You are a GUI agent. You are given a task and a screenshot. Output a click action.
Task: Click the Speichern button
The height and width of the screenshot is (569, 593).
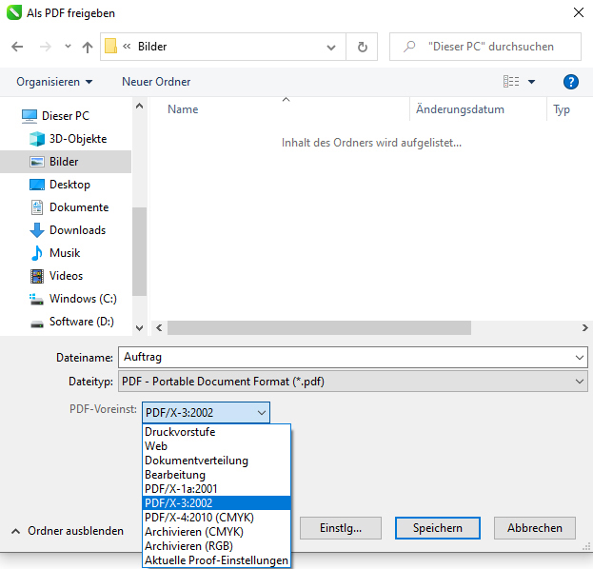click(x=438, y=528)
